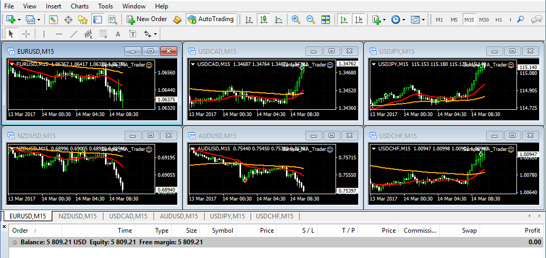Viewport: 546px width, 258px height.
Task: Toggle AutoTrading on or off
Action: [x=210, y=20]
